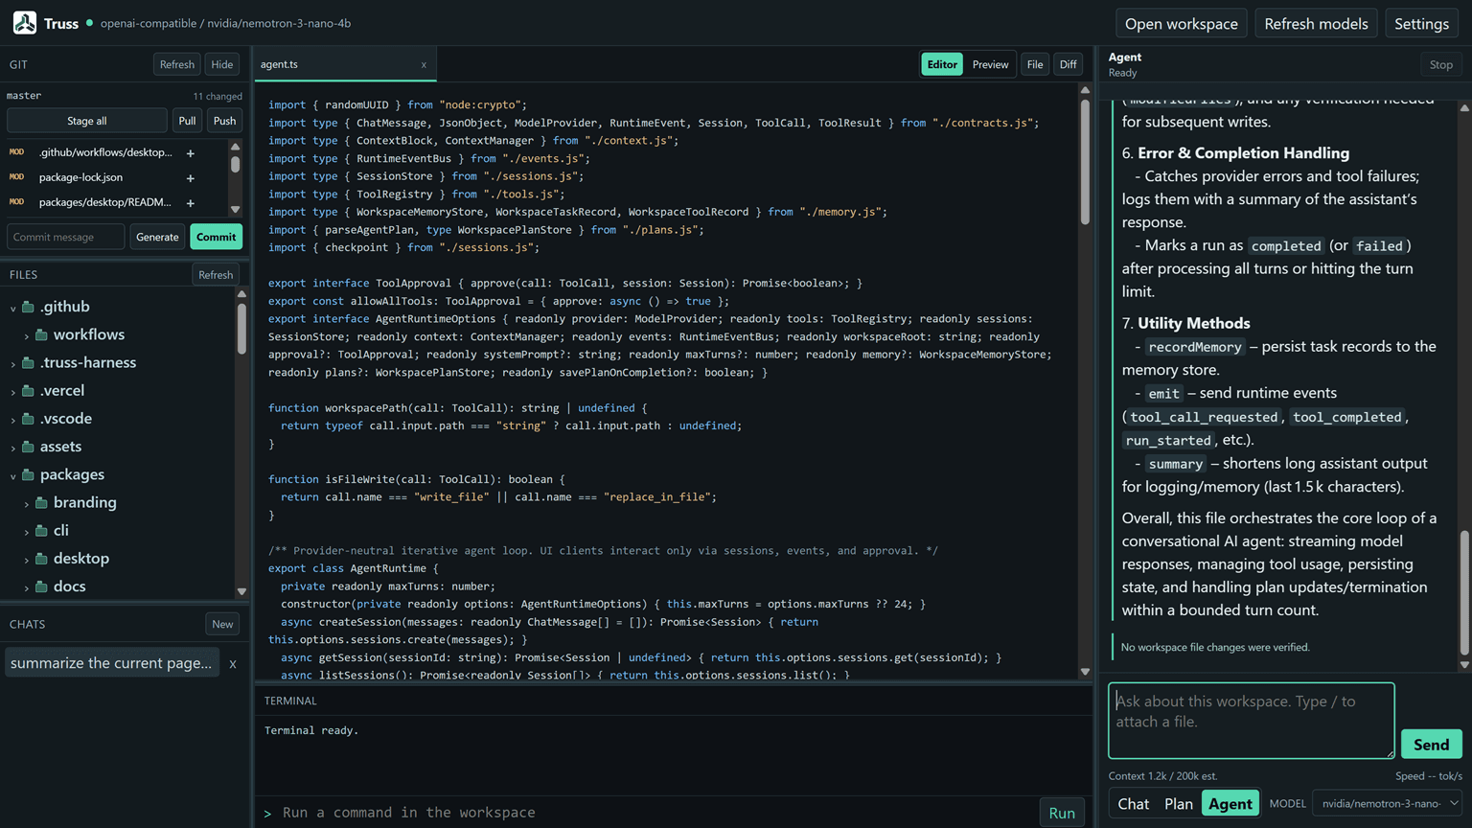Open Settings
Viewport: 1472px width, 828px height.
[1421, 23]
